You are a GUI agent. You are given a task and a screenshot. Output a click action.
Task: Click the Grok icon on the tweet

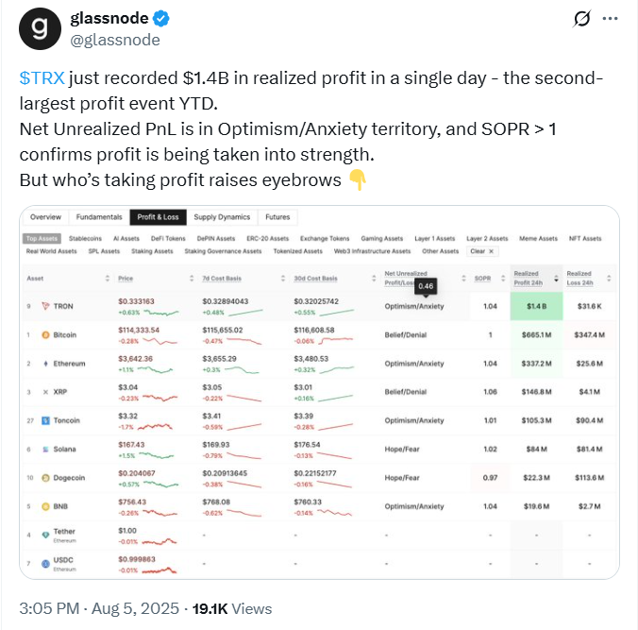click(582, 20)
